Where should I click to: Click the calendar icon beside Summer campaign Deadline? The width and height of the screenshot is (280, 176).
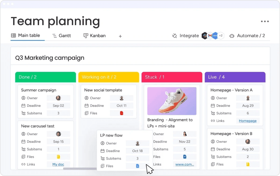coord(24,106)
